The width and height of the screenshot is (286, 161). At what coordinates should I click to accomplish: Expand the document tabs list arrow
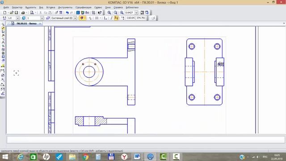point(284,23)
